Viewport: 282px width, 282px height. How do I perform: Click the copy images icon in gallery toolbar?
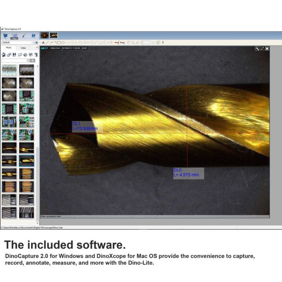(9, 55)
